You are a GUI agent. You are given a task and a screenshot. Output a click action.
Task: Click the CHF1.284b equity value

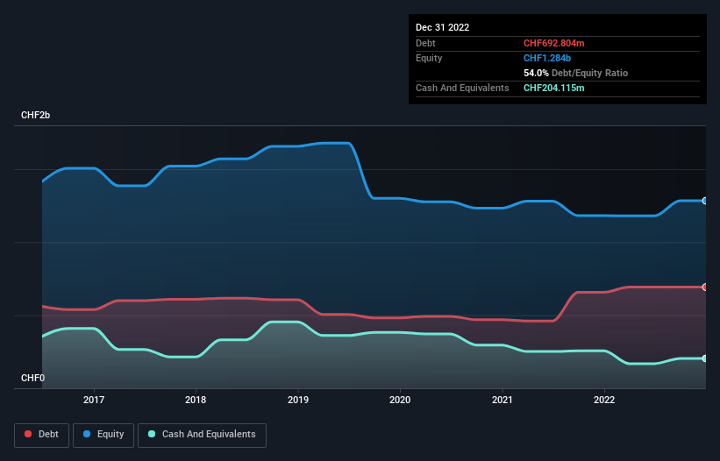click(x=547, y=58)
